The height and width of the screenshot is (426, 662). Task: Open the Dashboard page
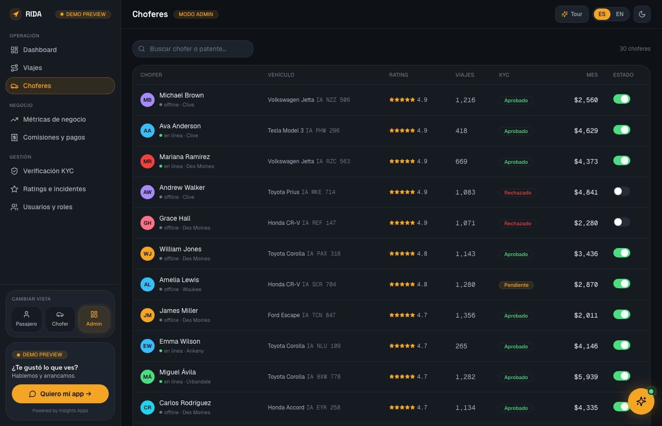tap(60, 50)
